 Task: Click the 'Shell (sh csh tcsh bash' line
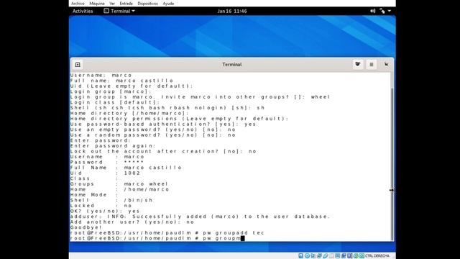(x=167, y=108)
